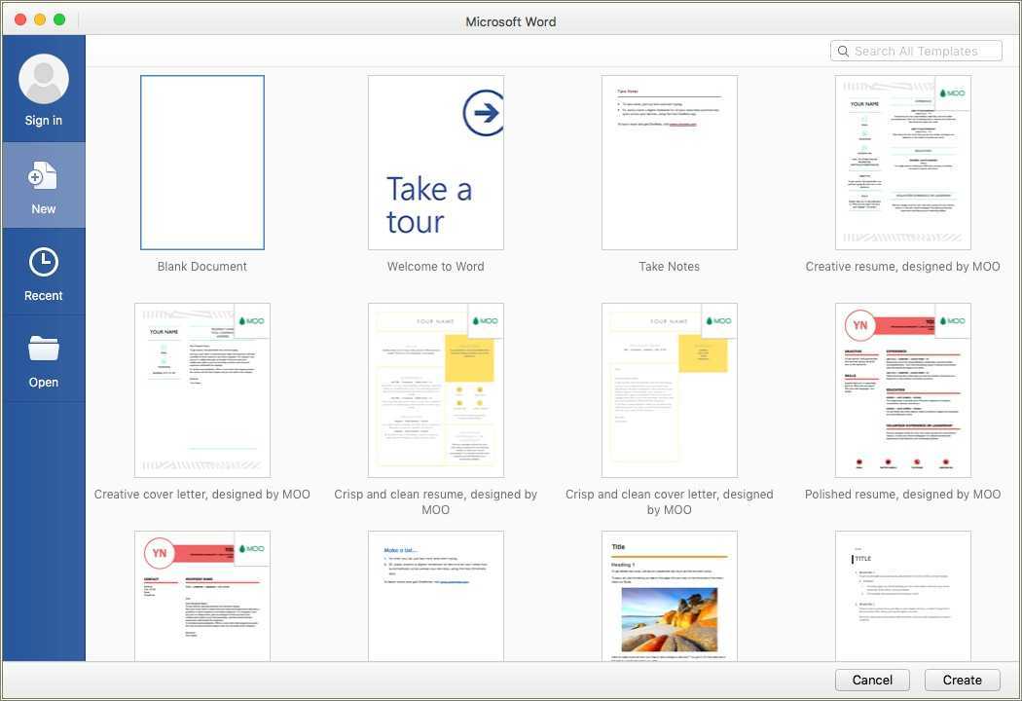This screenshot has height=701, width=1022.
Task: Select the Take Notes template thumbnail
Action: (670, 163)
